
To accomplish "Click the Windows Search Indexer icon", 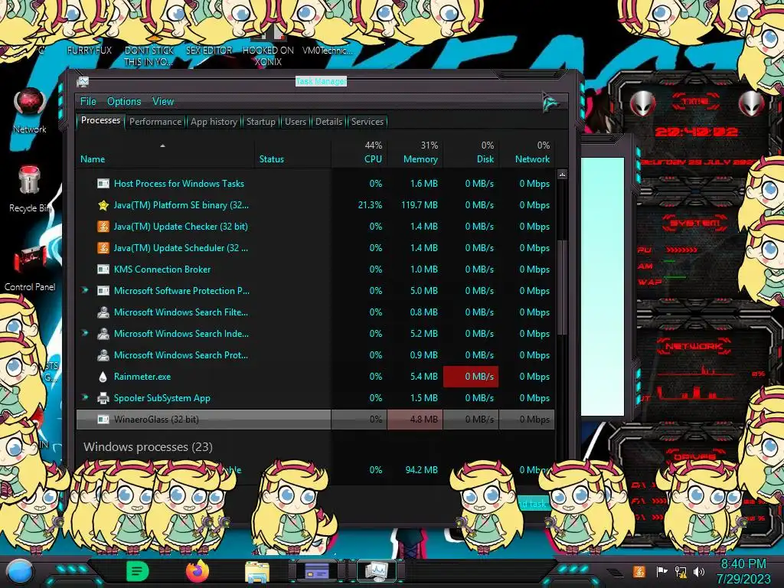I will pyautogui.click(x=103, y=334).
